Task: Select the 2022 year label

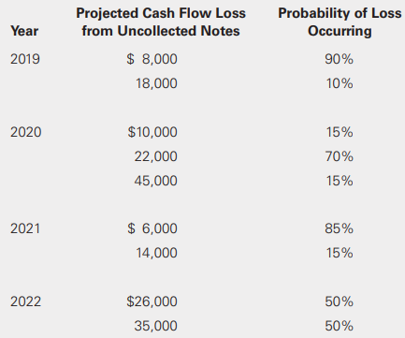Action: (x=25, y=301)
